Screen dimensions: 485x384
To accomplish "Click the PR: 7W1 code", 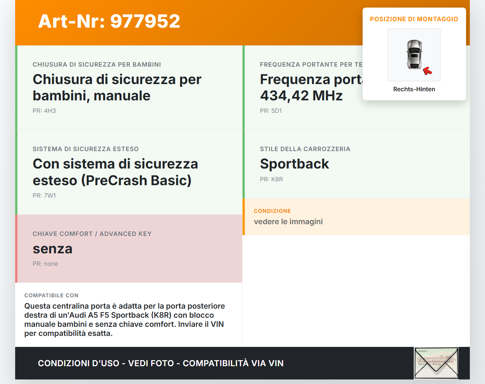I will (x=44, y=195).
